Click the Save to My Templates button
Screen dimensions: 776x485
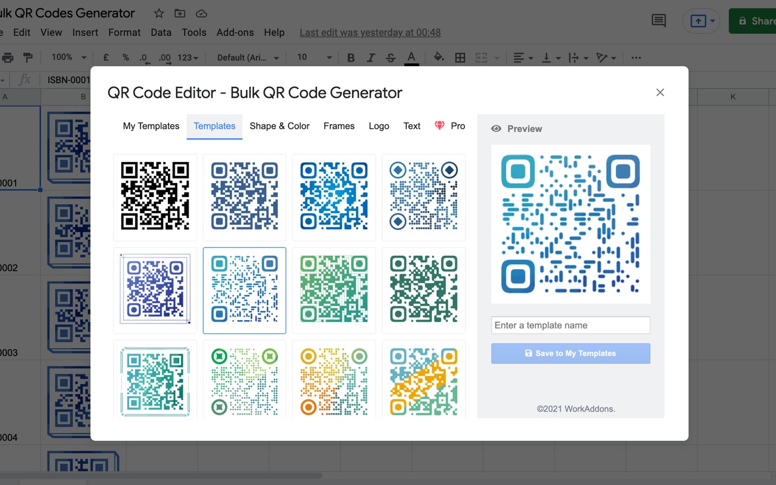(570, 353)
